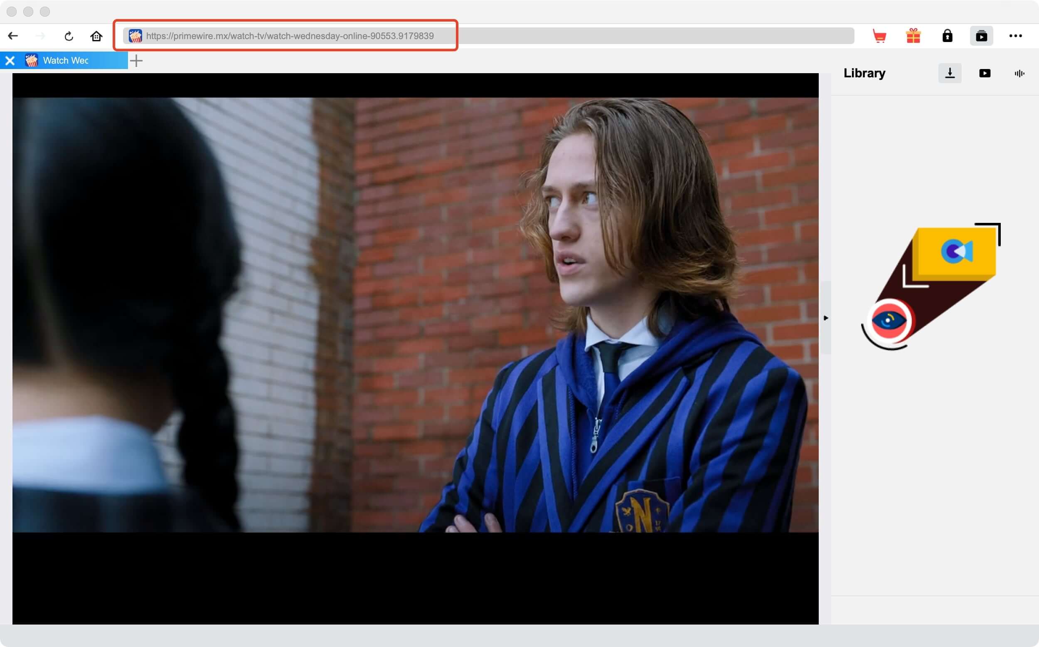Screen dimensions: 1039x647
Task: Open the video Library panel icon
Action: [982, 36]
